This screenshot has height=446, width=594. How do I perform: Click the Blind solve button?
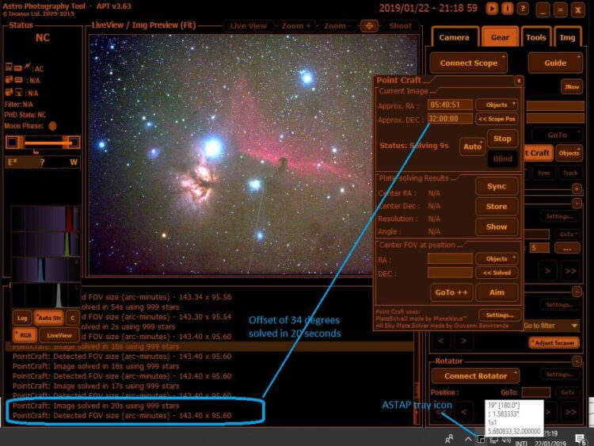tap(502, 158)
